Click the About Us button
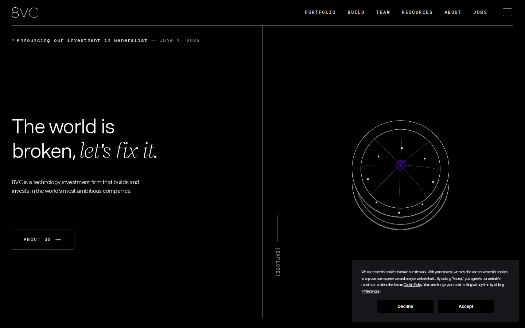The image size is (525, 328). pyautogui.click(x=43, y=239)
